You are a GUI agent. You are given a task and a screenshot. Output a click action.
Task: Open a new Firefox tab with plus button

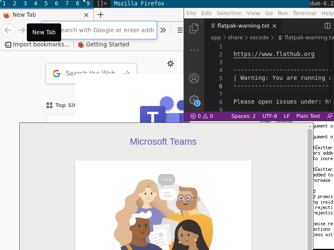tap(101, 15)
